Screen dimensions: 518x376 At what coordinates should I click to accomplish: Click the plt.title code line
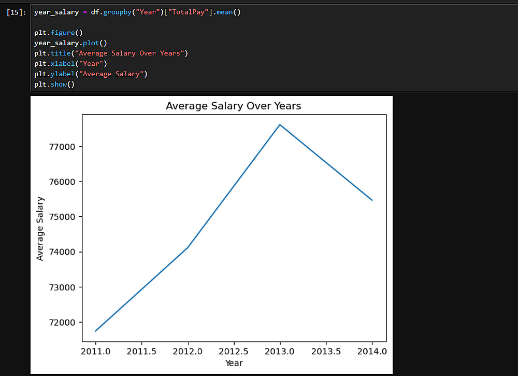click(111, 53)
